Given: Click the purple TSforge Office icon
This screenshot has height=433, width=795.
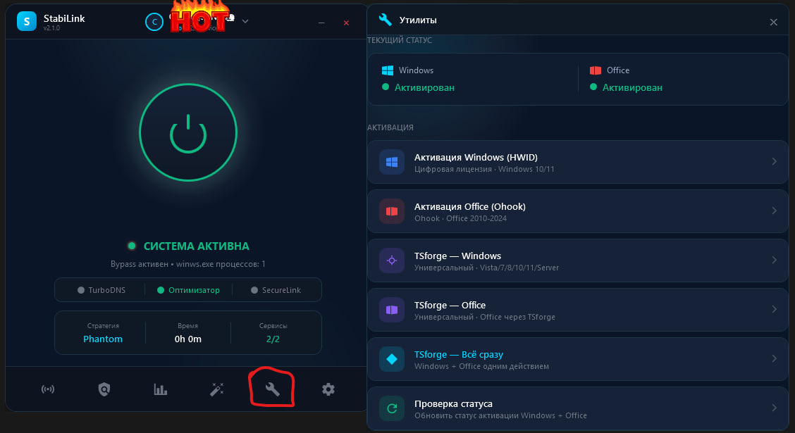Looking at the screenshot, I should (392, 310).
